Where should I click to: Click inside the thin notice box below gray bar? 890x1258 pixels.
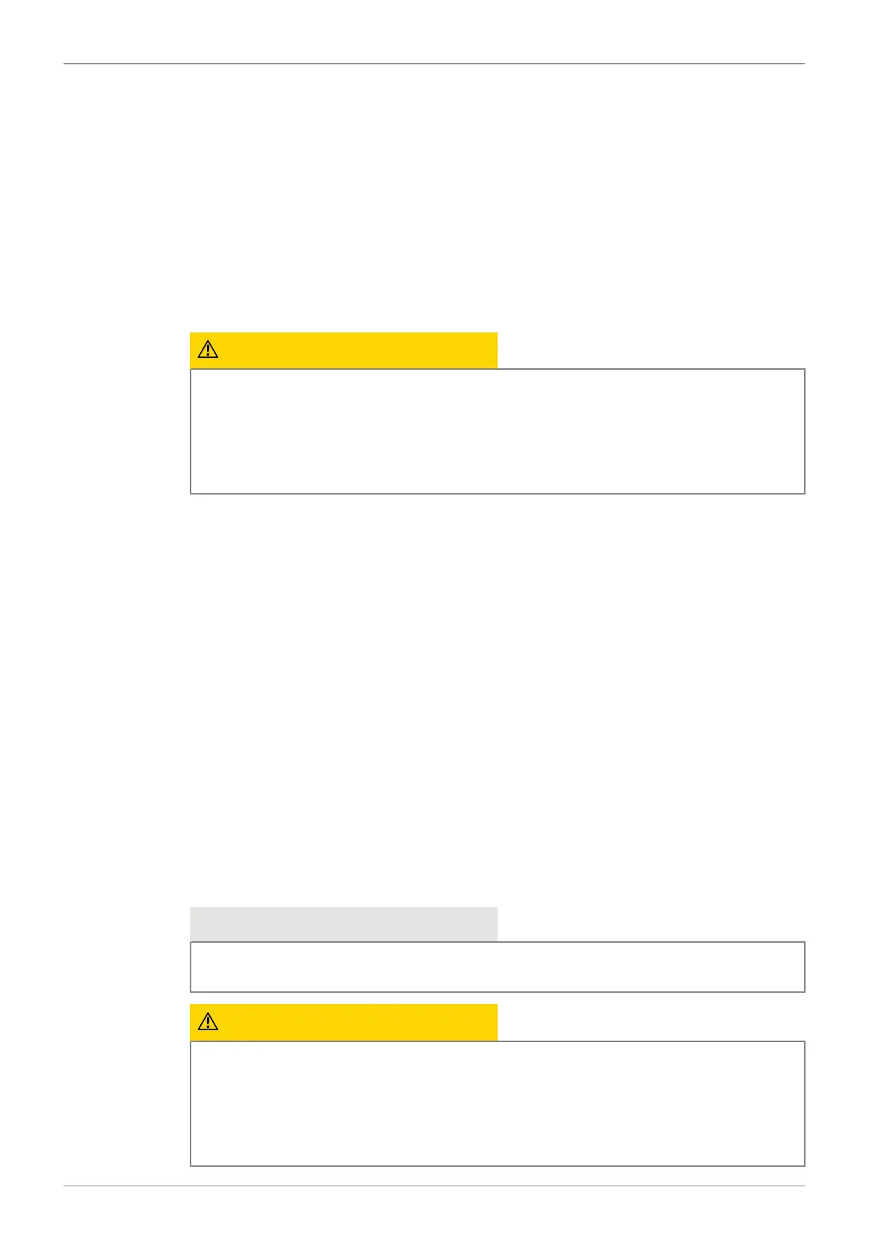click(x=497, y=967)
